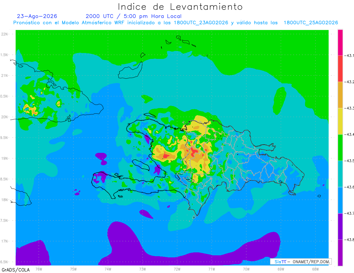This screenshot has height=273, width=354.
Task: Click the legend value "-43.4"
Action: [x=350, y=134]
